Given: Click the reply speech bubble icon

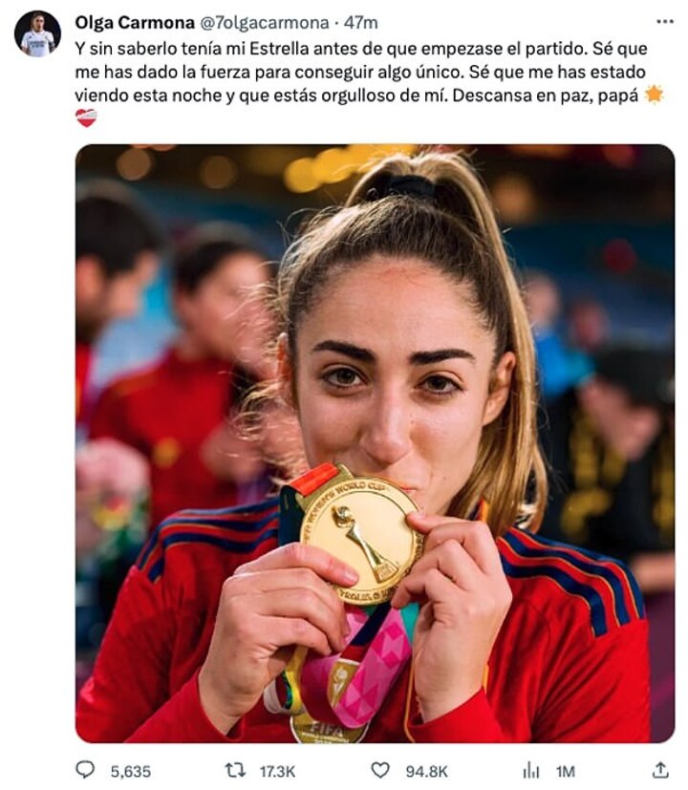Looking at the screenshot, I should [85, 770].
